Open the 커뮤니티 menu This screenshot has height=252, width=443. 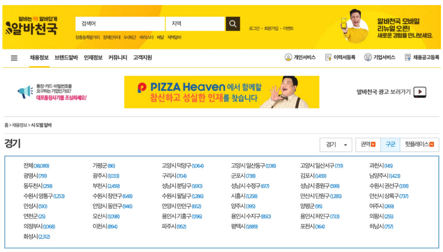tap(118, 57)
